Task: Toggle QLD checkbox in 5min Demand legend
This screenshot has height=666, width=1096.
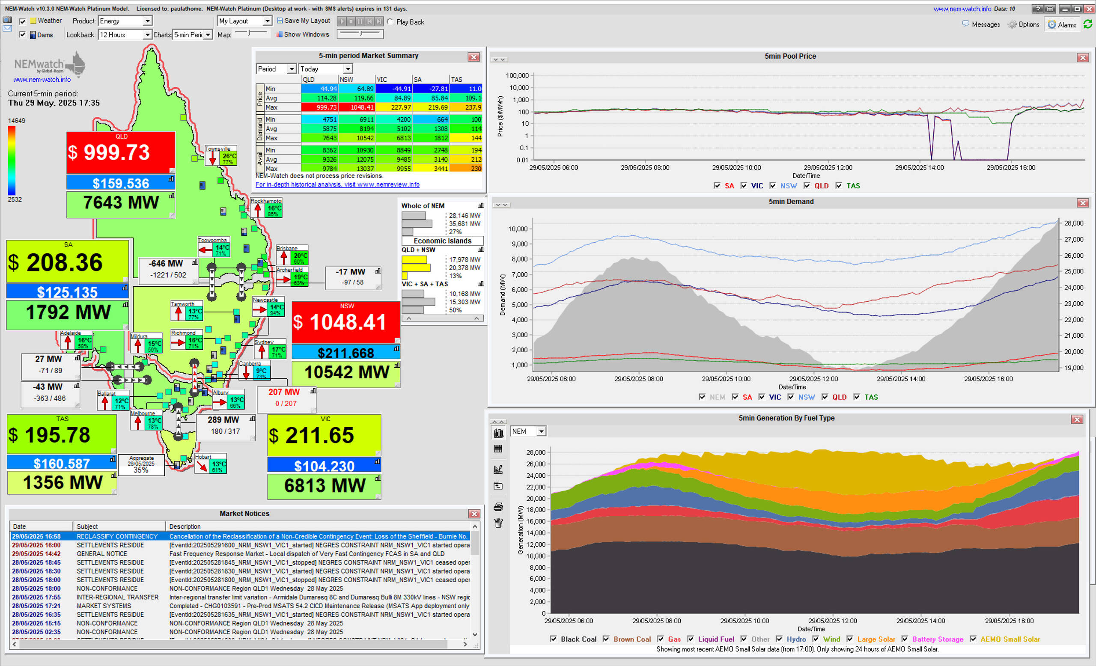Action: pyautogui.click(x=825, y=397)
